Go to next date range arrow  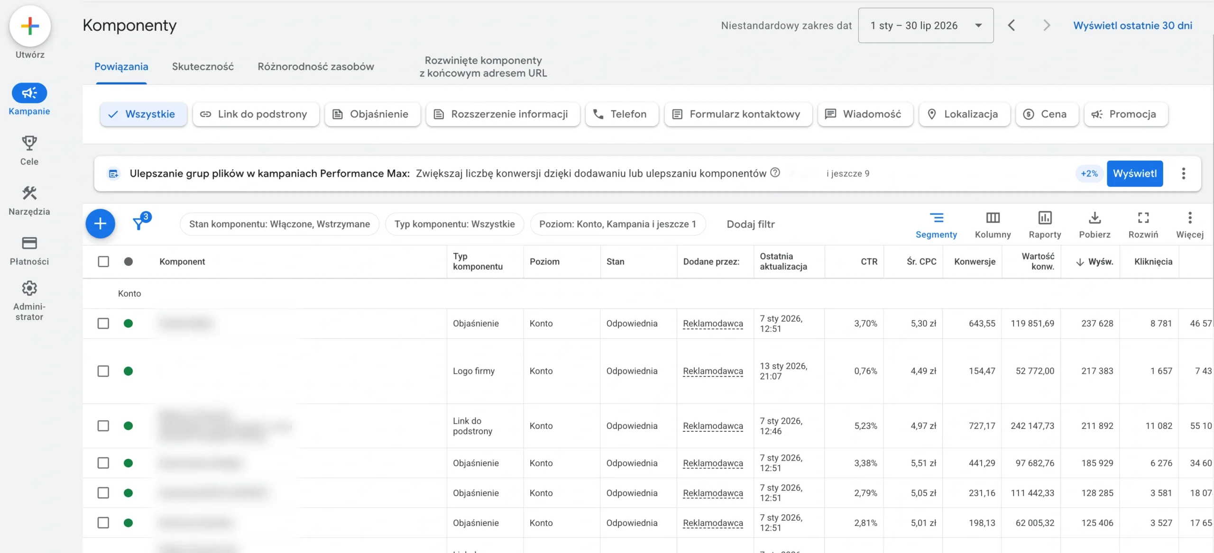(1047, 26)
